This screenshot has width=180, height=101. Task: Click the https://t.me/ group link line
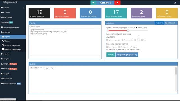coord(39,34)
